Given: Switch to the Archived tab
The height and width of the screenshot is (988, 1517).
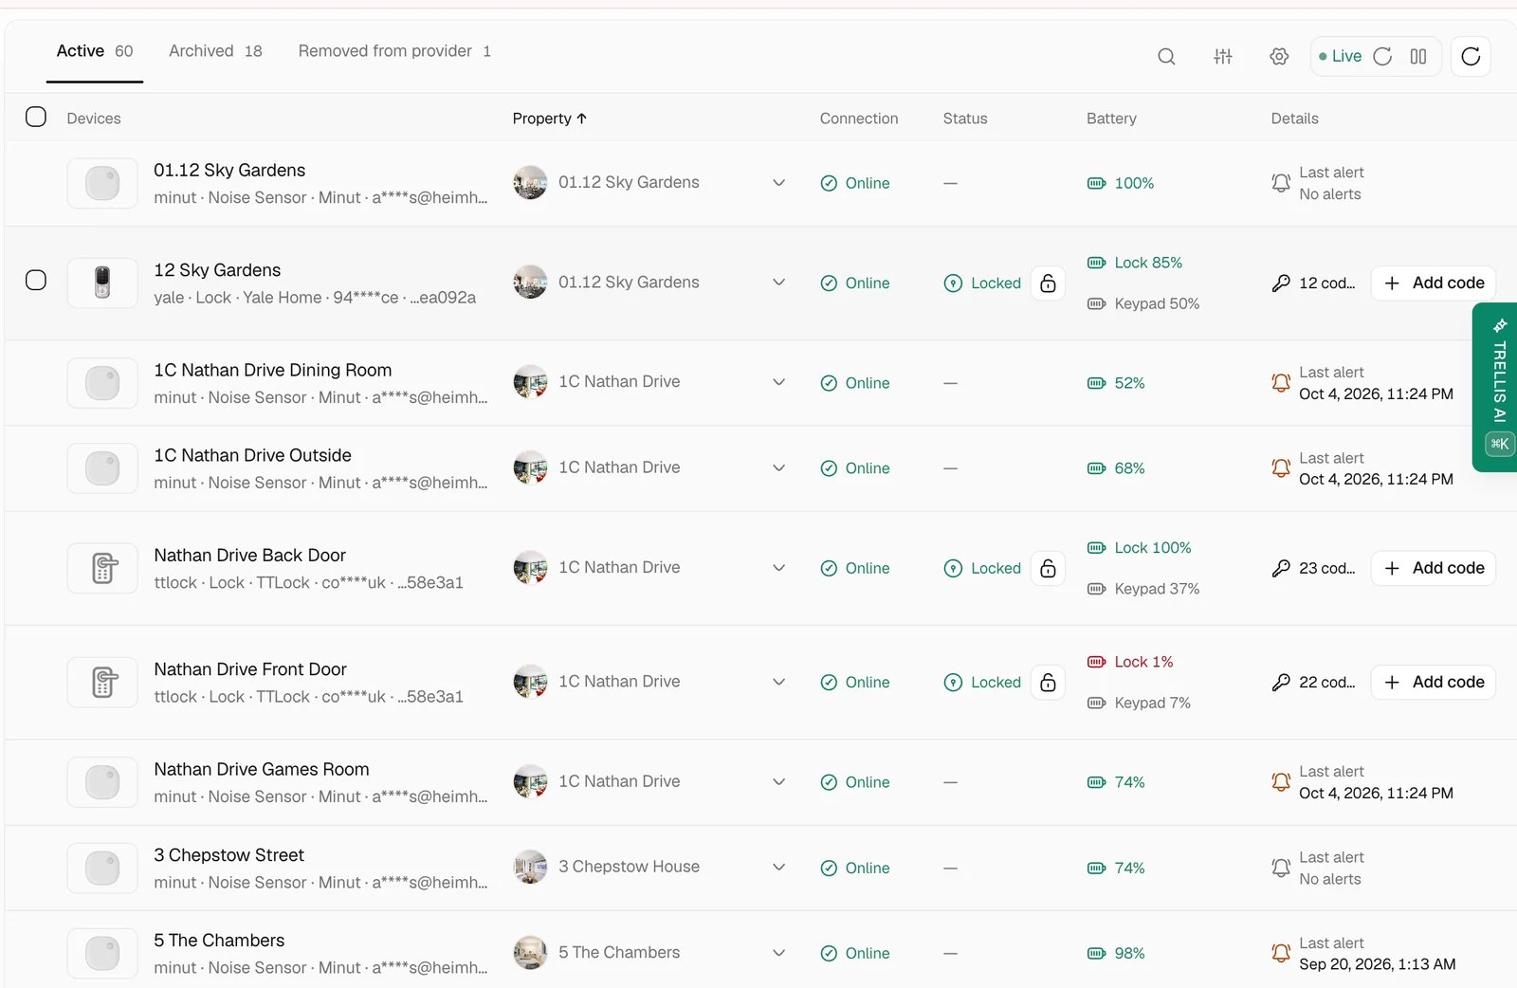Looking at the screenshot, I should pyautogui.click(x=215, y=51).
